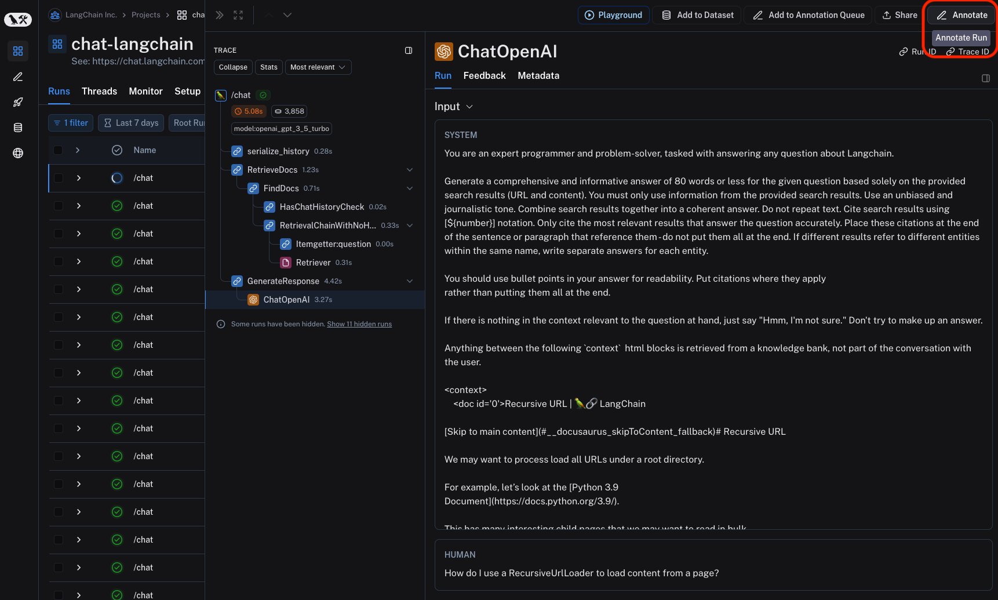The image size is (998, 600).
Task: Collapse the RetrieveDocs trace node
Action: pyautogui.click(x=410, y=170)
